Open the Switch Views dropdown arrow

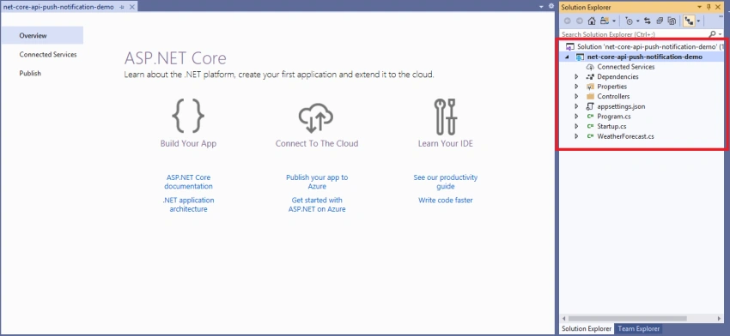614,21
